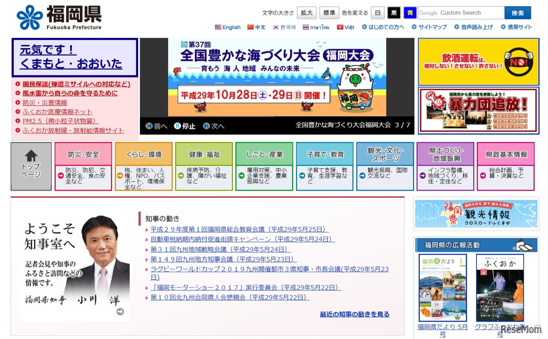Click the 検索 search button
The height and width of the screenshot is (339, 548).
point(518,13)
